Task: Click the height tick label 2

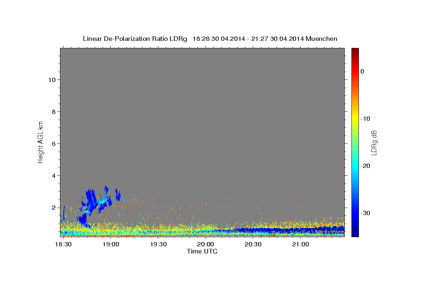Action: coord(53,208)
